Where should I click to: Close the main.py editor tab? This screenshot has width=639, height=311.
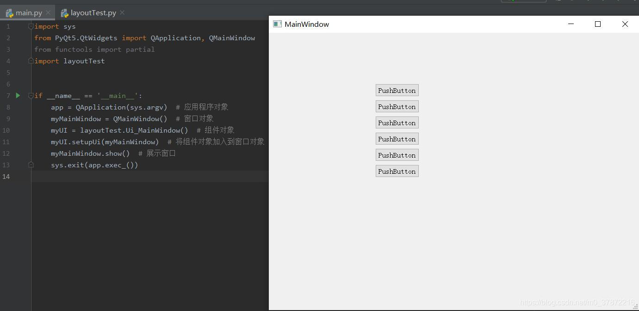pos(48,12)
